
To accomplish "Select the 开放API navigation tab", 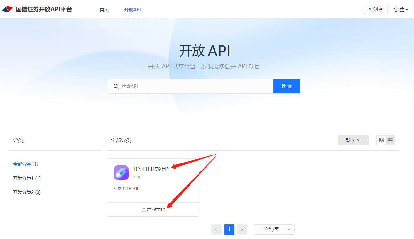I will (132, 10).
